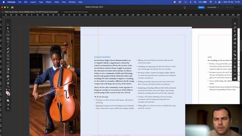Choose the Rectangle tool

[x=8, y=59]
